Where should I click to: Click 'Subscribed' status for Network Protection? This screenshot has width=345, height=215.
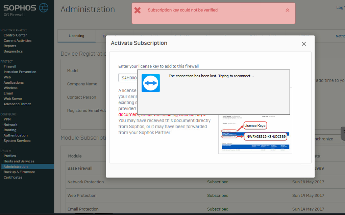(x=218, y=182)
